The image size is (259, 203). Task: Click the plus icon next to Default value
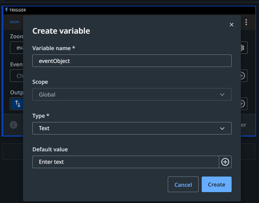pos(225,162)
